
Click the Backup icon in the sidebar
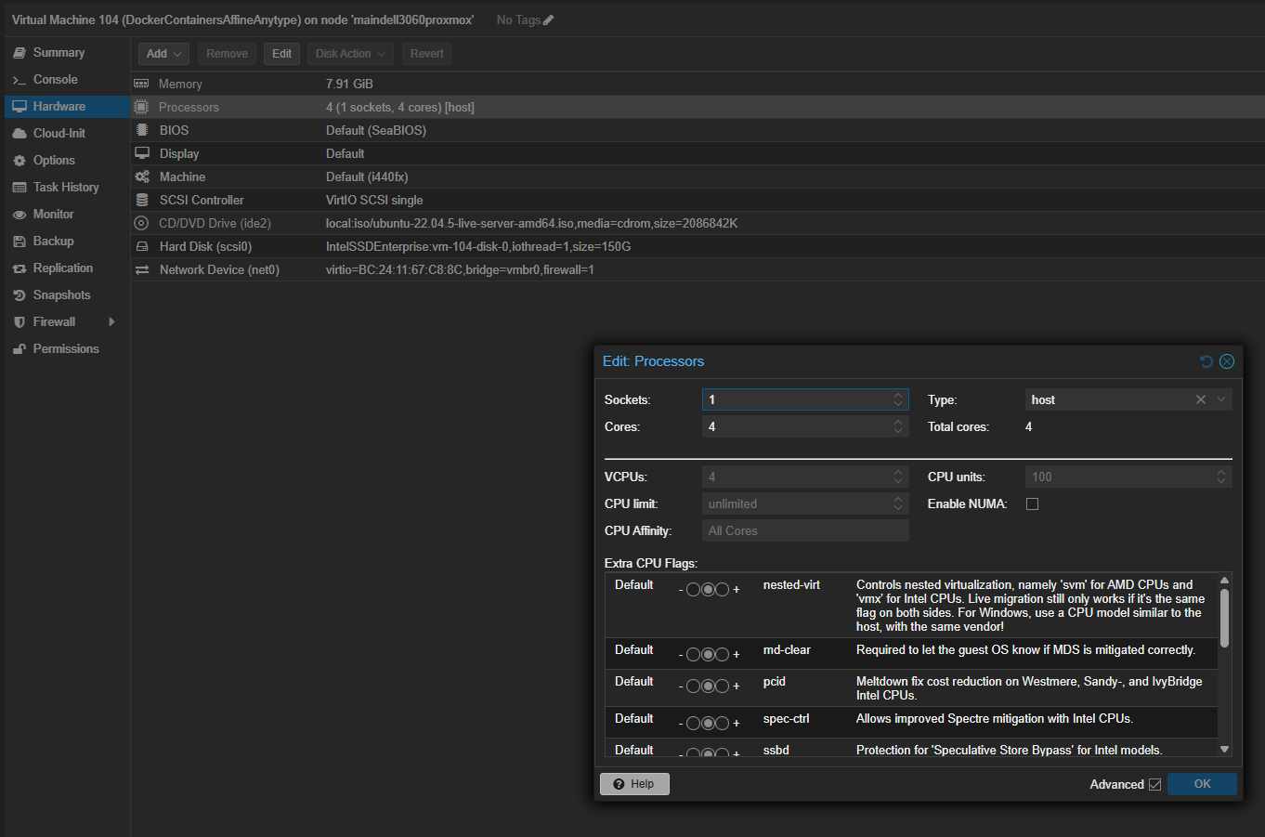pyautogui.click(x=19, y=242)
